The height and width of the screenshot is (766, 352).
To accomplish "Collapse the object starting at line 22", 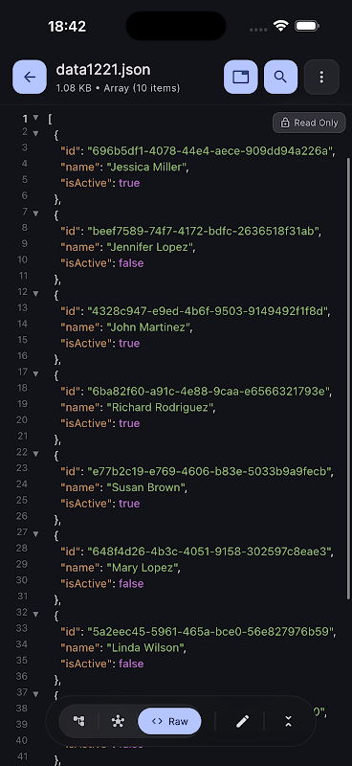I will tap(35, 453).
